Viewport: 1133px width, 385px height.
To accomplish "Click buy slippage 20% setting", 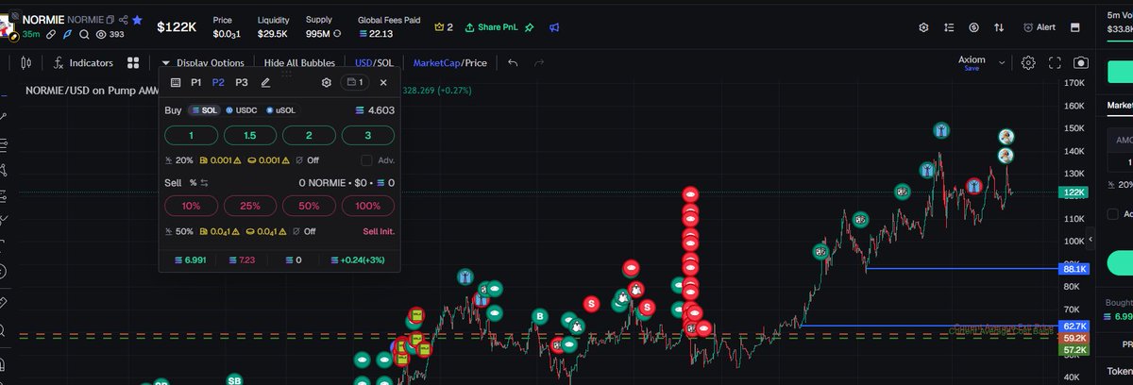I will pyautogui.click(x=178, y=160).
